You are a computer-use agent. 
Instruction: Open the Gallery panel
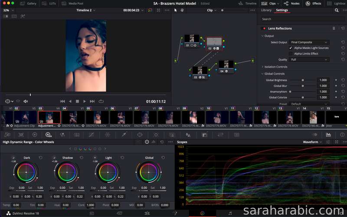28,3
